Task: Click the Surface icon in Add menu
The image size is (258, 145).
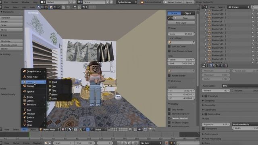Action: tap(25, 117)
